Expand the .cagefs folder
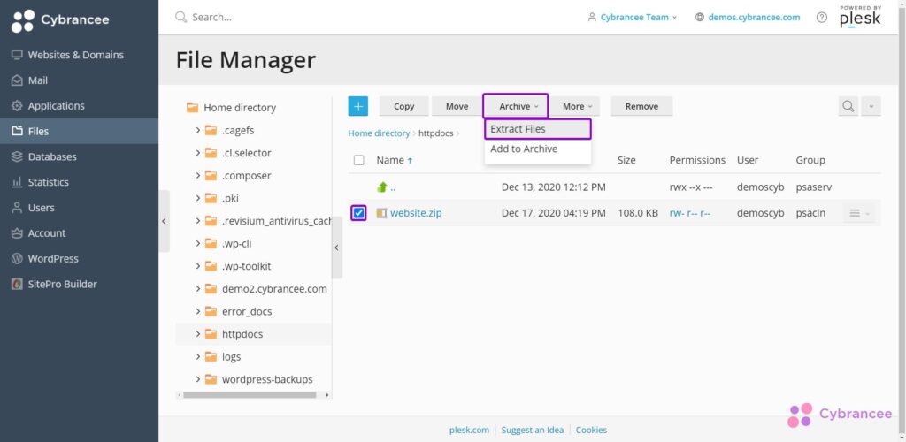The image size is (906, 442). 198,131
